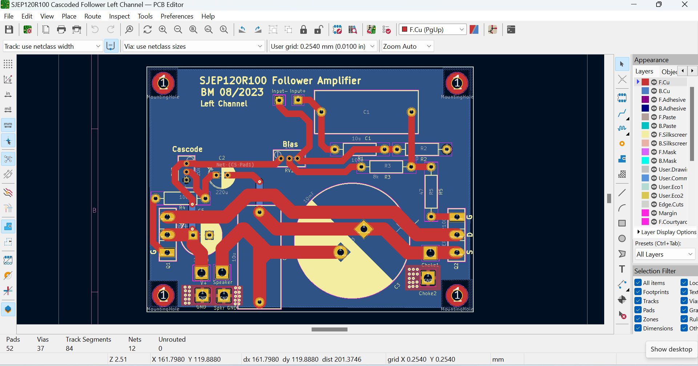Open the Route menu
Image resolution: width=698 pixels, height=366 pixels.
pos(93,16)
